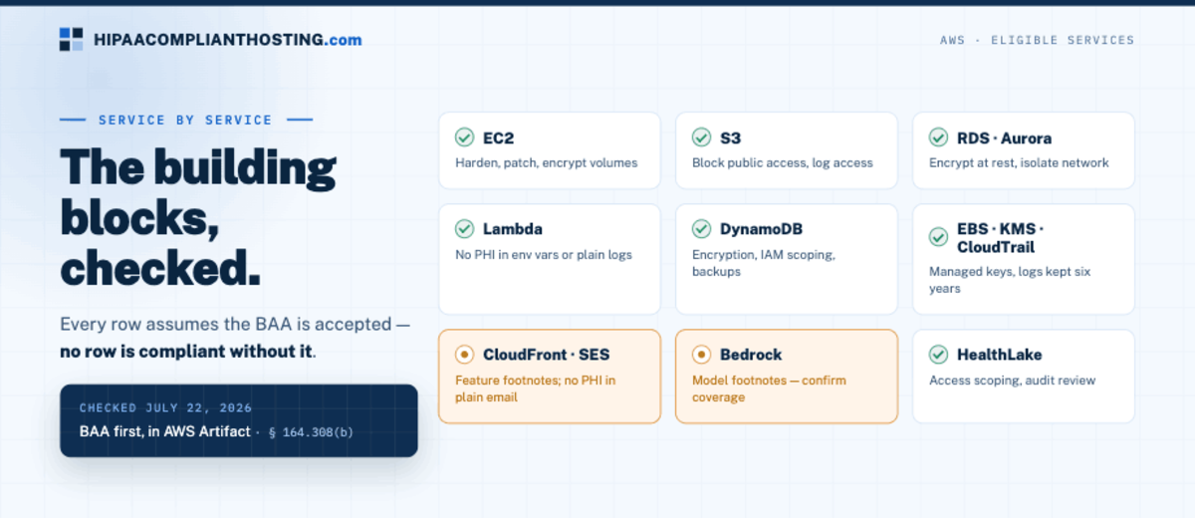The height and width of the screenshot is (518, 1195).
Task: Click 'Block public access, log access' text
Action: (783, 163)
